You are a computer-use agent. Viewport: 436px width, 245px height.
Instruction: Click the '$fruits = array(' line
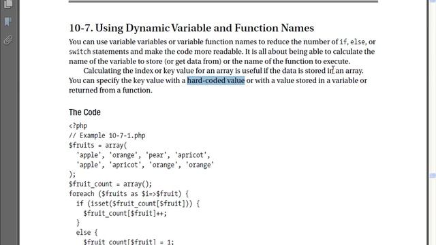pyautogui.click(x=97, y=145)
